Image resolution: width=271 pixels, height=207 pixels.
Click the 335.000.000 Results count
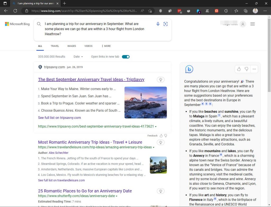(52, 57)
